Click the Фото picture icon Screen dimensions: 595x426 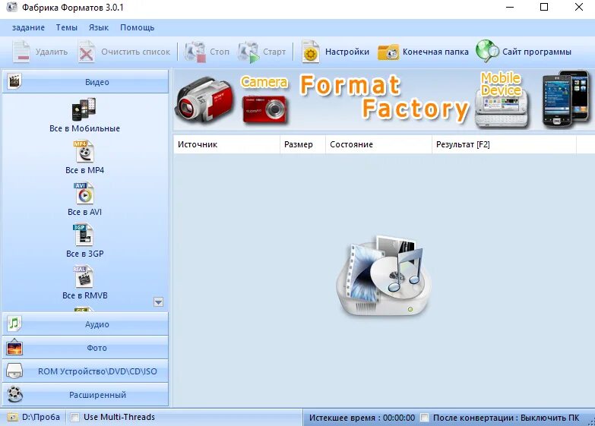pyautogui.click(x=14, y=347)
